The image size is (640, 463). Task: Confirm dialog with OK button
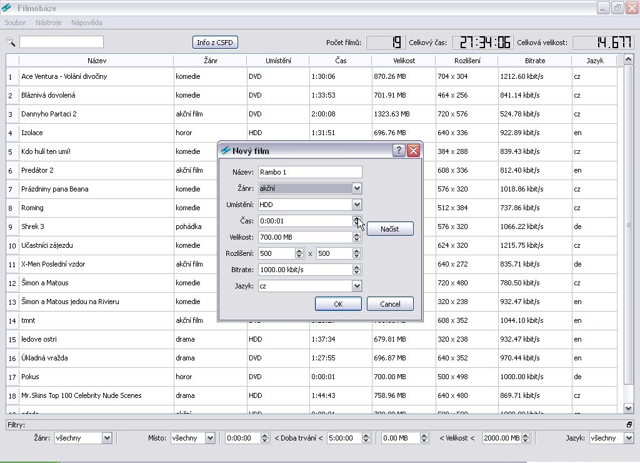pos(338,304)
